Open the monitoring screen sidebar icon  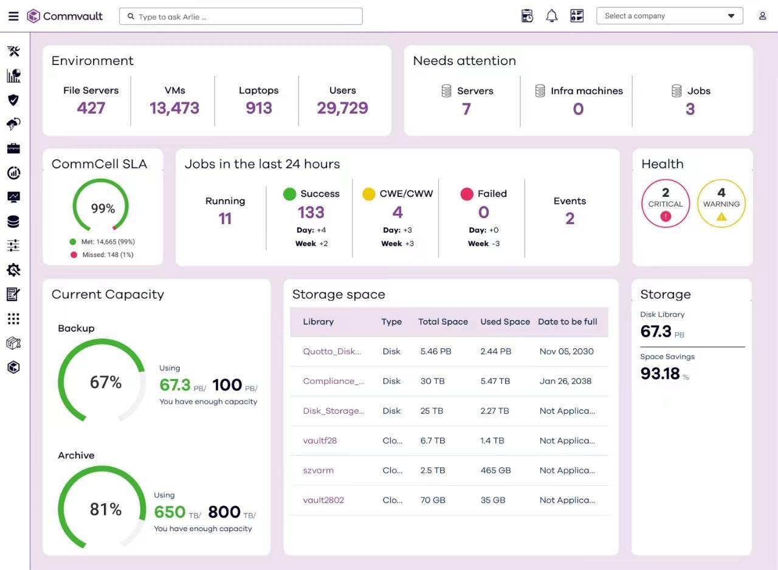pos(13,197)
